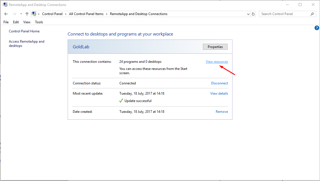
Task: Expand the address bar history dropdown
Action: pos(248,14)
